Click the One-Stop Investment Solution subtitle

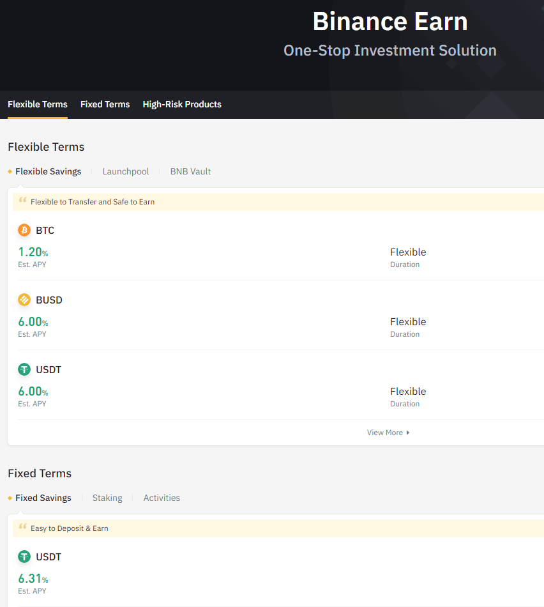(390, 50)
